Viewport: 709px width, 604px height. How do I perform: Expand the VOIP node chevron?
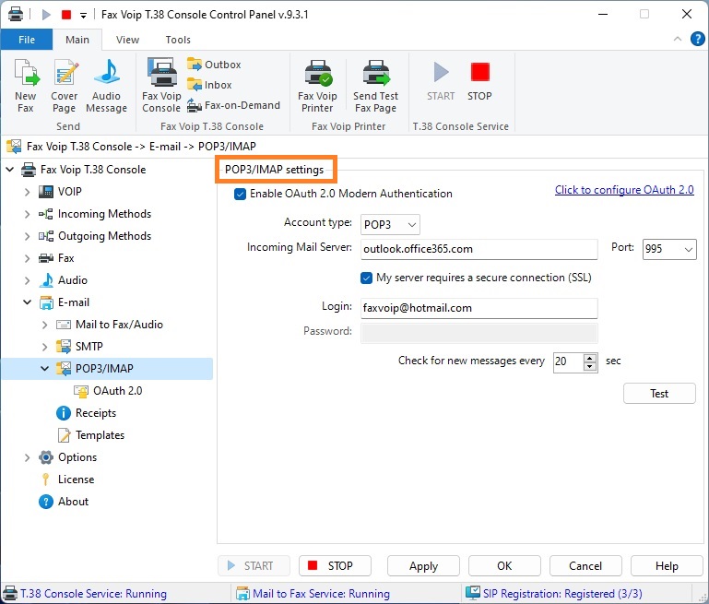pyautogui.click(x=27, y=192)
